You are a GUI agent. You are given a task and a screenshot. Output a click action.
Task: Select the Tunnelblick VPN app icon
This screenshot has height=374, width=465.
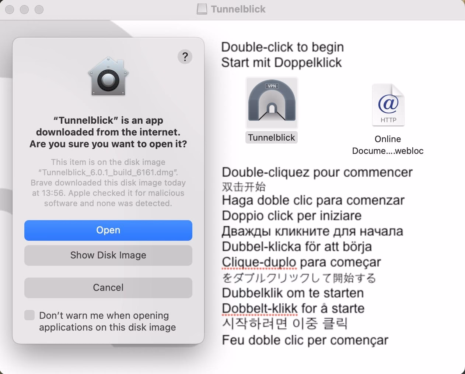coord(272,102)
